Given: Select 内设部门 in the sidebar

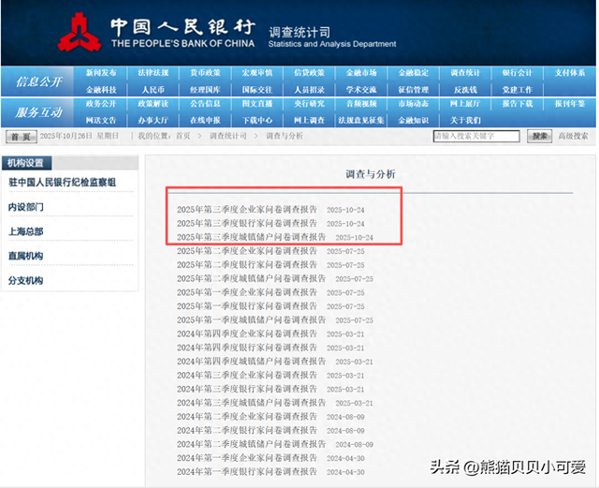Looking at the screenshot, I should [26, 207].
